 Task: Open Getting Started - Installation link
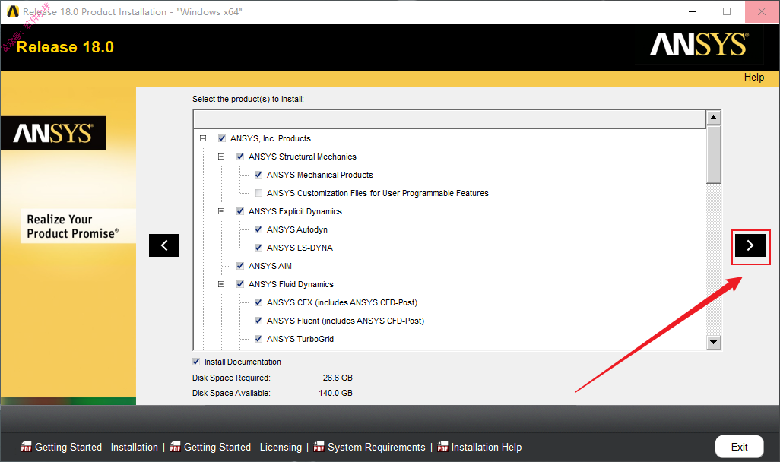pos(97,447)
